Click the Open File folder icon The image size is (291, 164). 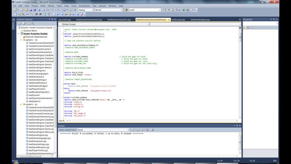click(27, 10)
